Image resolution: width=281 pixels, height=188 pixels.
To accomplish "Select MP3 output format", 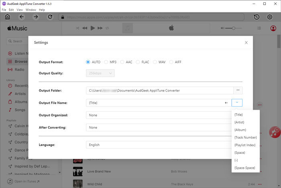I will pyautogui.click(x=106, y=62).
